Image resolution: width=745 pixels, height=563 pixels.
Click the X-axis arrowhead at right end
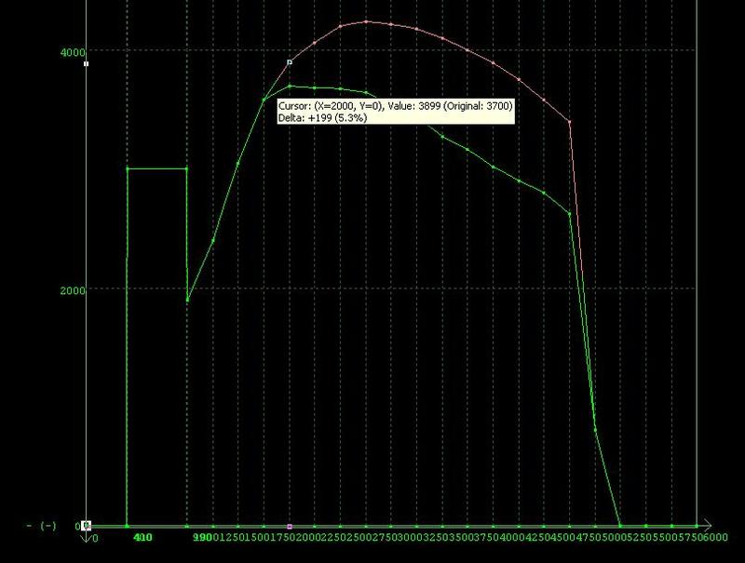tap(708, 526)
